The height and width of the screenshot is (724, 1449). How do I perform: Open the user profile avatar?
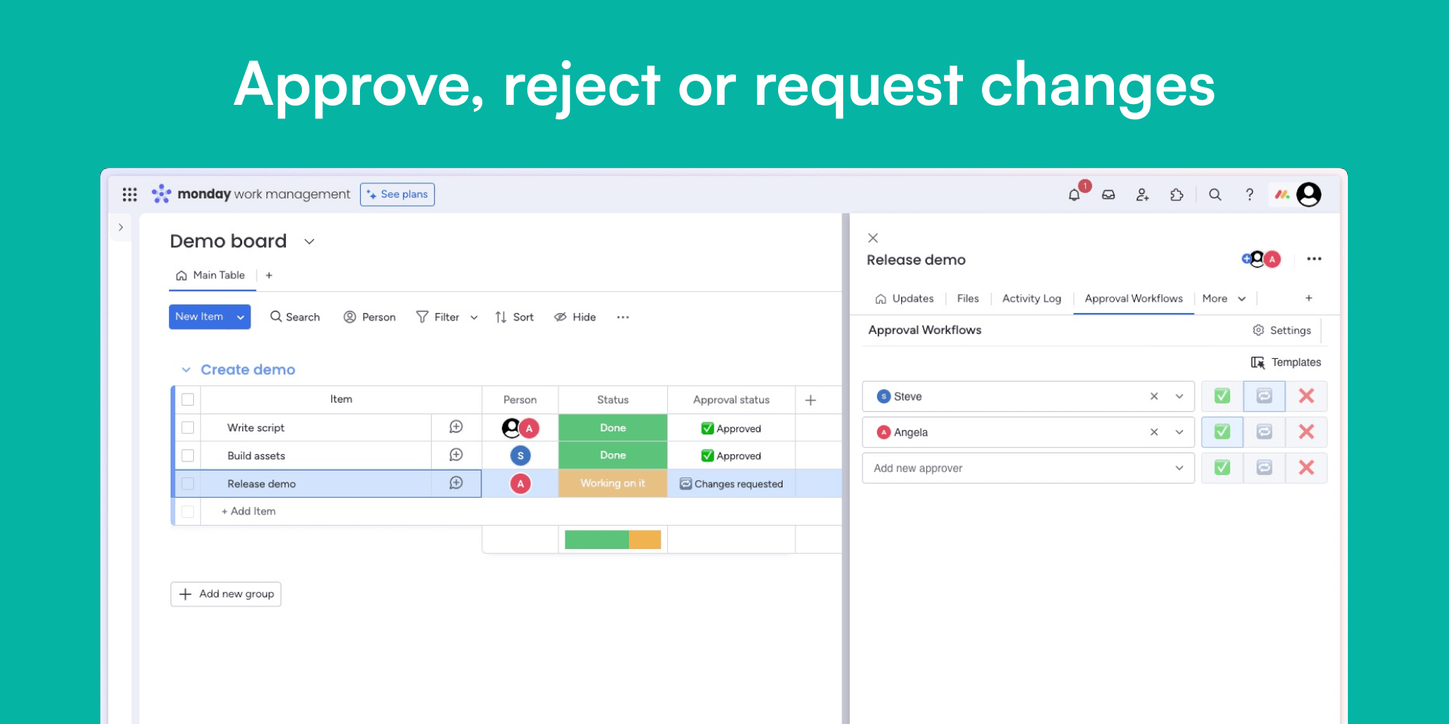[x=1309, y=195]
